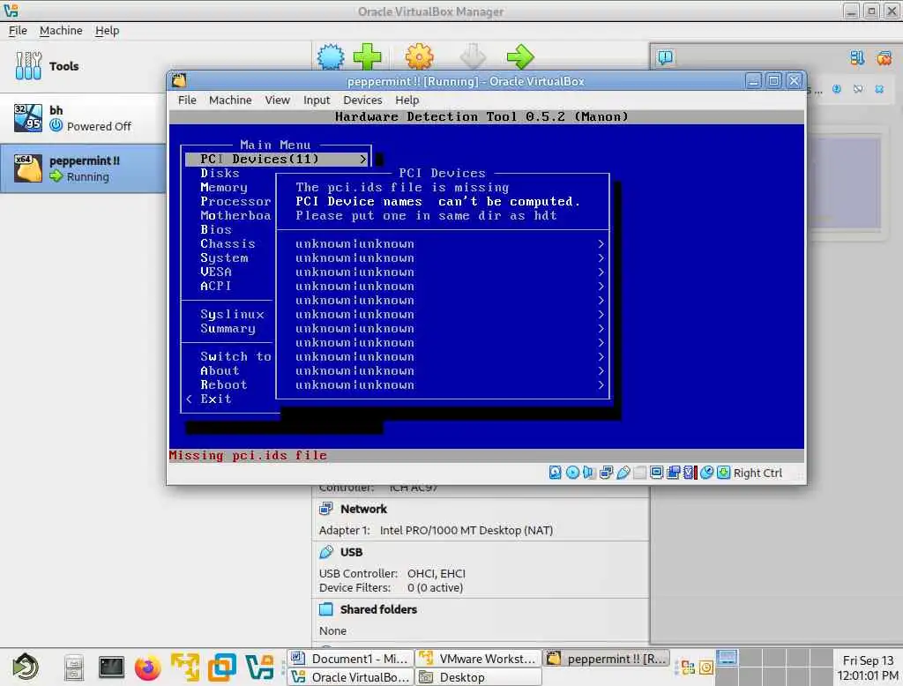Select Bios in the HDT Main Menu
This screenshot has width=903, height=686.
pos(216,229)
